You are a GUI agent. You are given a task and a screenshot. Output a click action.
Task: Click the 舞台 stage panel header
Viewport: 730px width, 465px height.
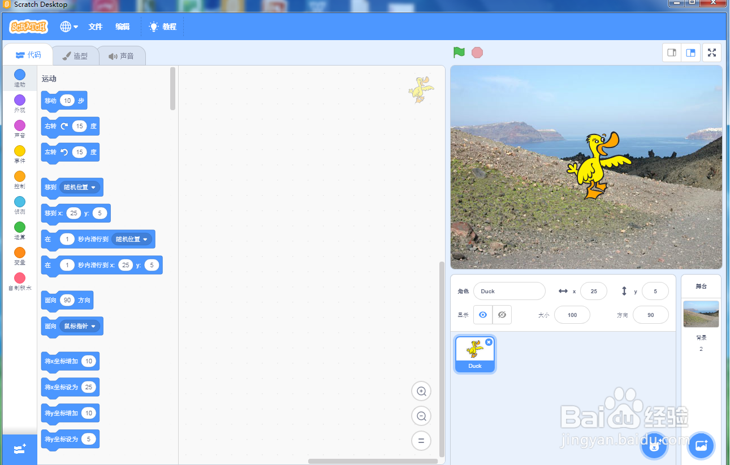tap(701, 286)
